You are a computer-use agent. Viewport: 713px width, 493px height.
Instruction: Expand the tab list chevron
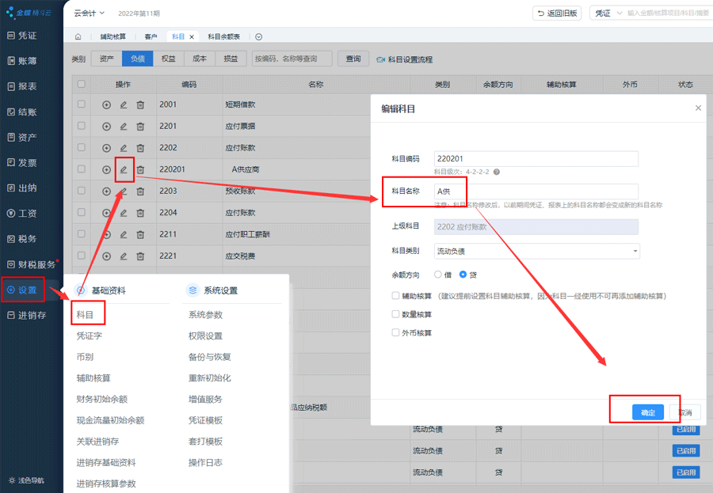click(259, 37)
